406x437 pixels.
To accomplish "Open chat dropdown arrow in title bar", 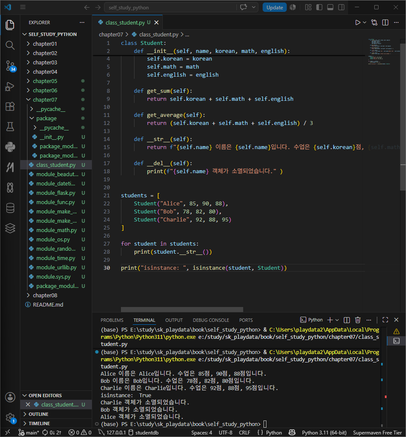I will click(253, 7).
